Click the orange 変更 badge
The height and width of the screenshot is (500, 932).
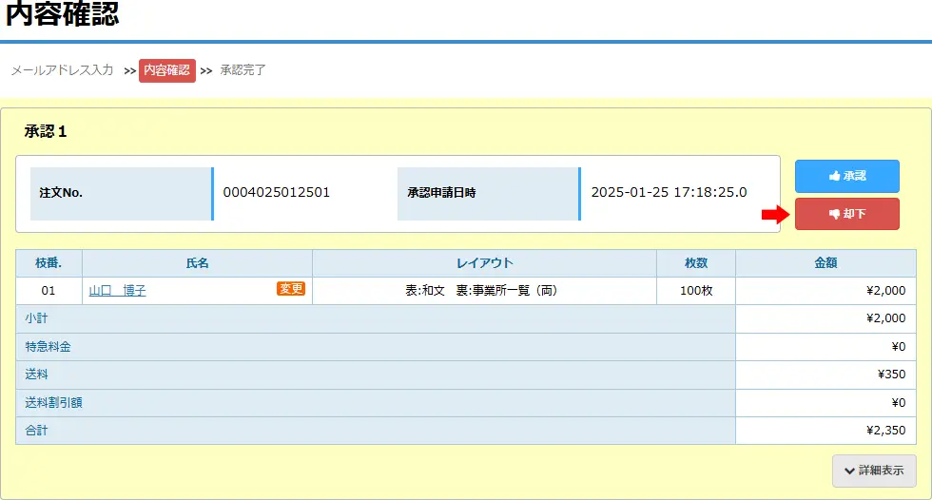click(x=291, y=289)
